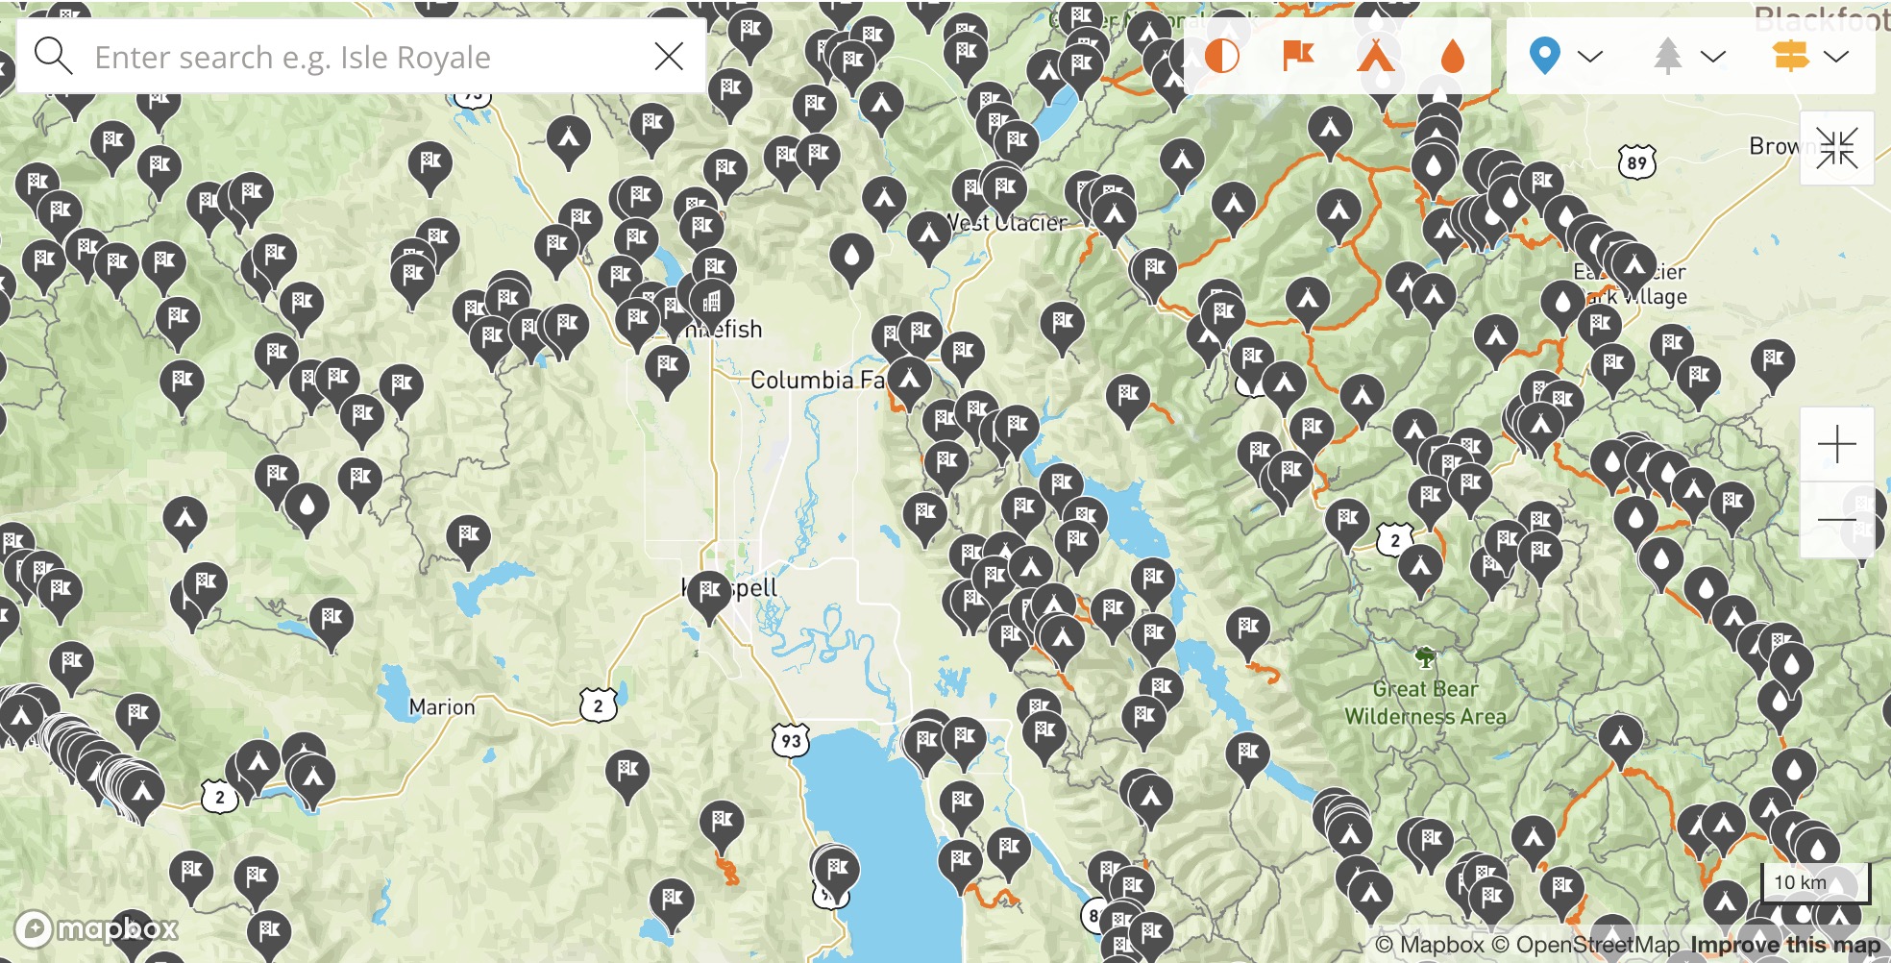Viewport: 1891px width, 963px height.
Task: Select the tent marker at Columbia Falls
Action: click(909, 382)
